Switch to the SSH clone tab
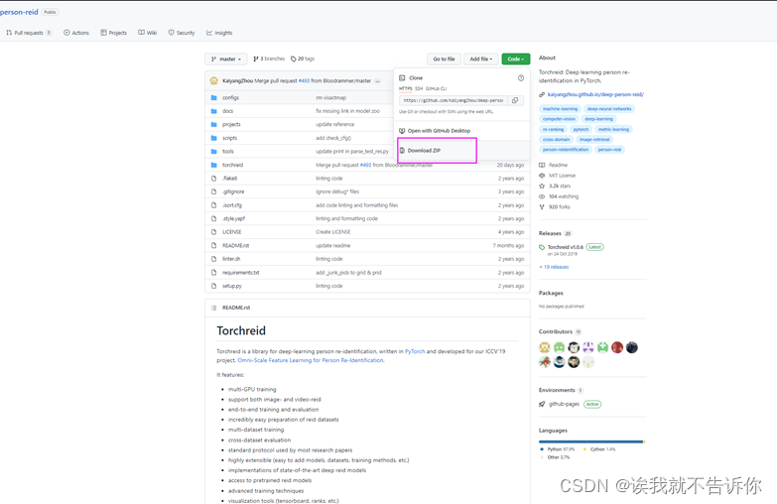This screenshot has height=504, width=777. pyautogui.click(x=419, y=88)
